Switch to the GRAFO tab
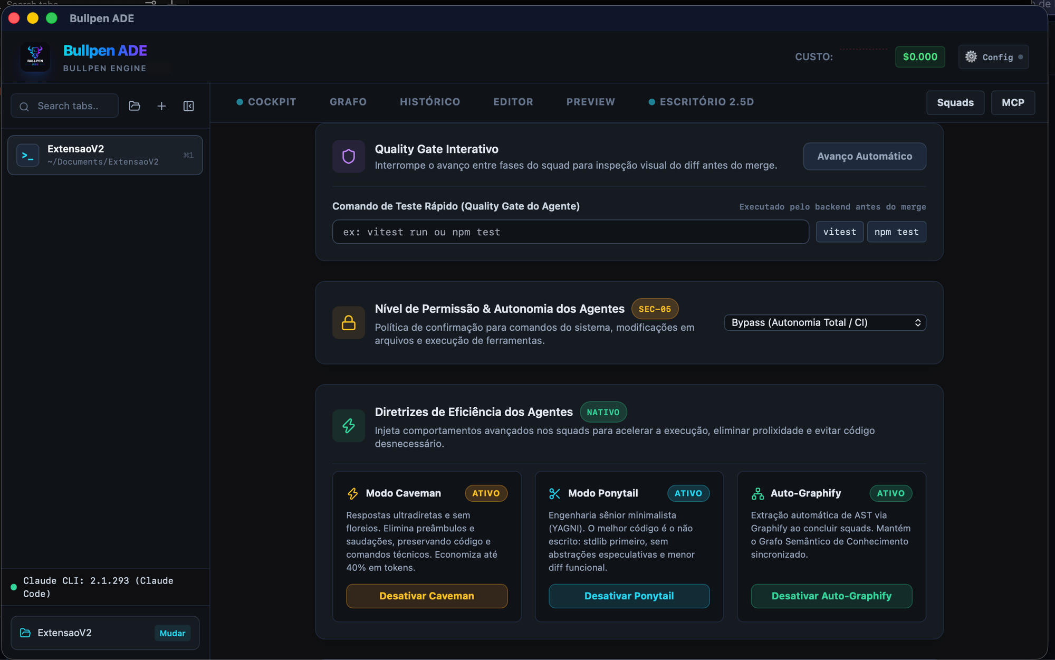The width and height of the screenshot is (1055, 660). (348, 102)
